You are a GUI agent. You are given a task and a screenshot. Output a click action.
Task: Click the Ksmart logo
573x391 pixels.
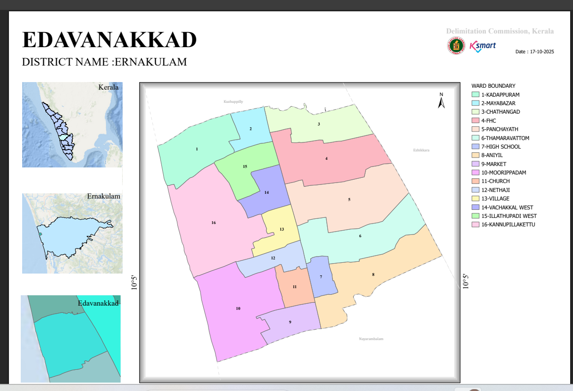click(482, 46)
